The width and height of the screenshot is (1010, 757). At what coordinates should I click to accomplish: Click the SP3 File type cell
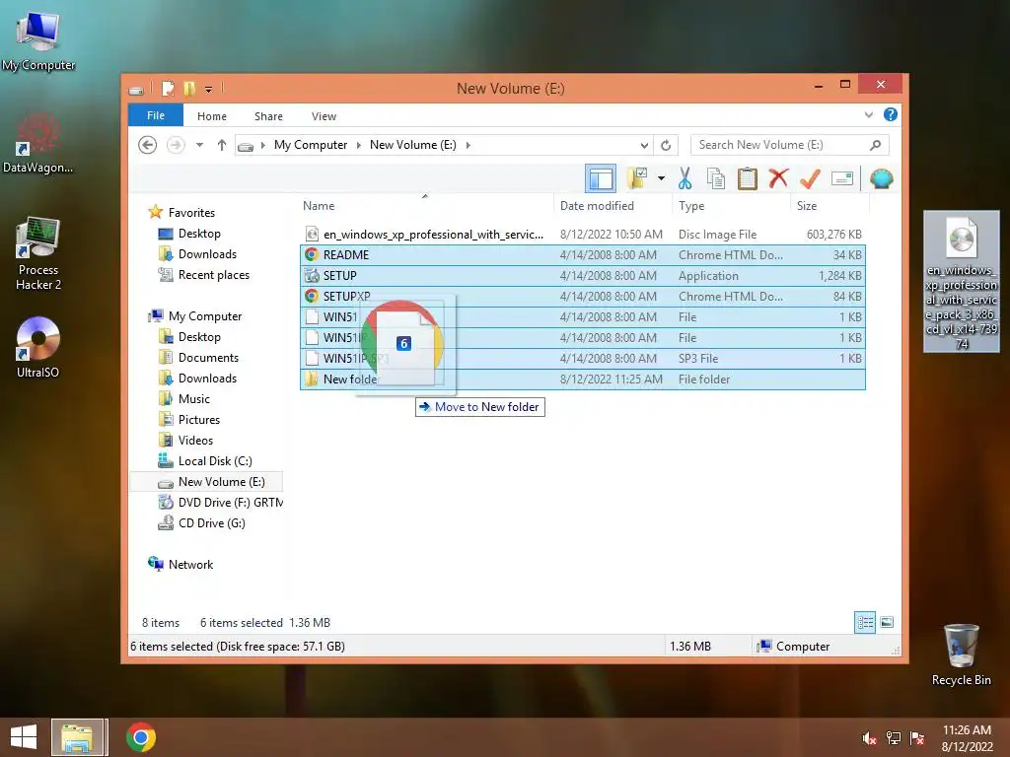698,358
